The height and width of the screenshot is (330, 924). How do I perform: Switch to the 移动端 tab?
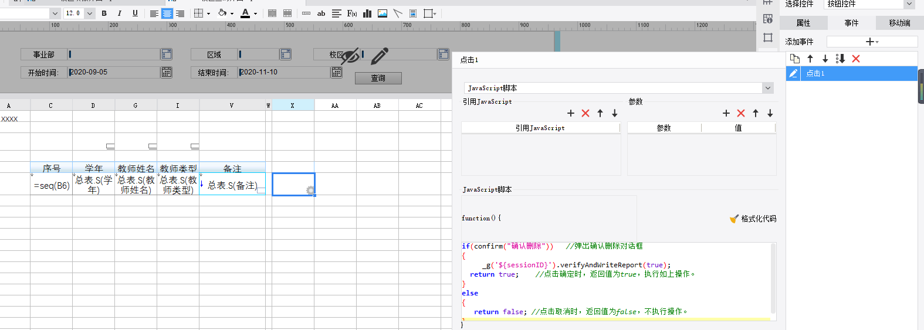pyautogui.click(x=899, y=23)
